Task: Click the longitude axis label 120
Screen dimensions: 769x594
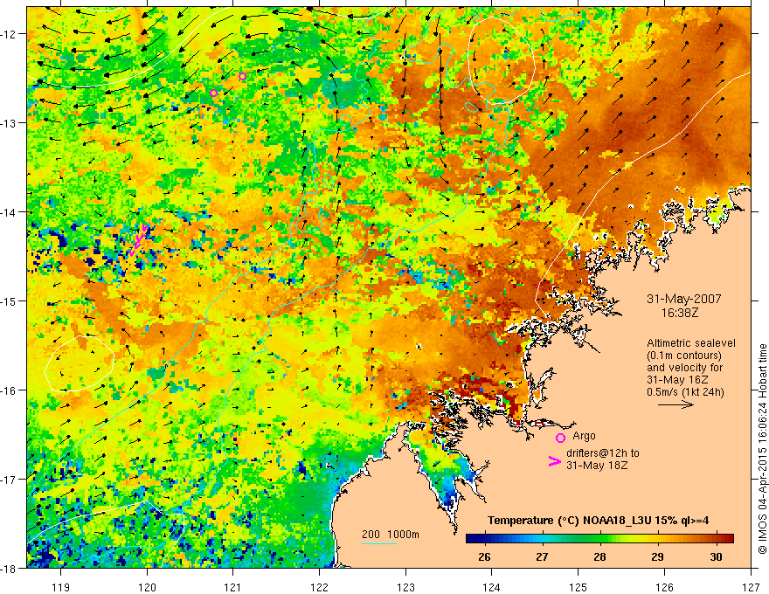Action: coord(147,587)
